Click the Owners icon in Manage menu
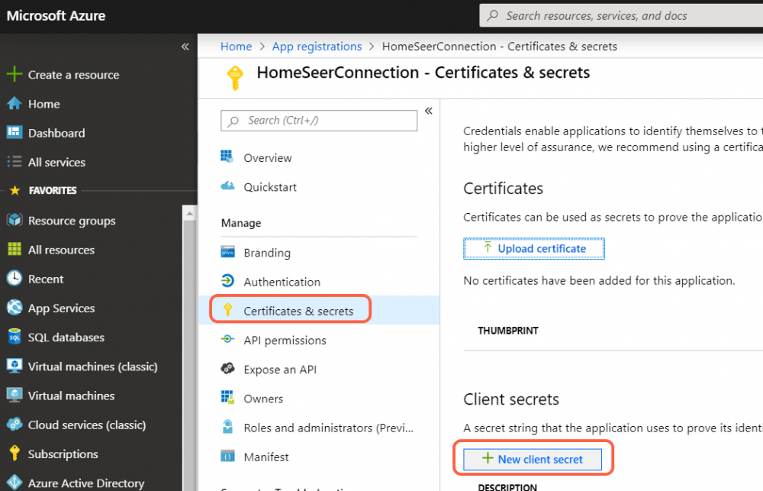This screenshot has height=491, width=763. [227, 399]
